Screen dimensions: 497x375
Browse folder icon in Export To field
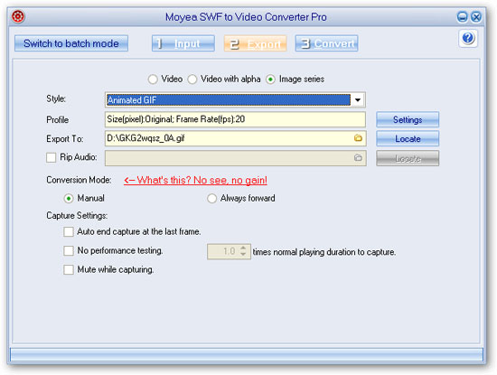click(x=358, y=138)
